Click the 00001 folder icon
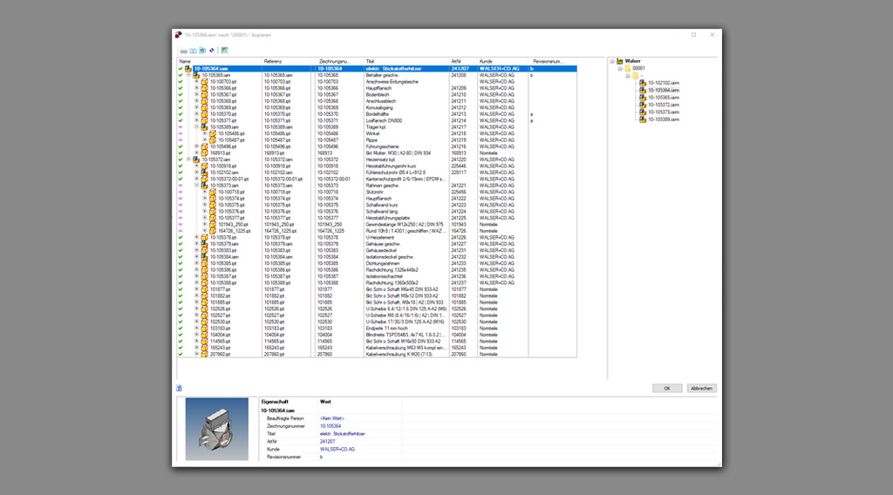The width and height of the screenshot is (893, 495). click(x=627, y=68)
